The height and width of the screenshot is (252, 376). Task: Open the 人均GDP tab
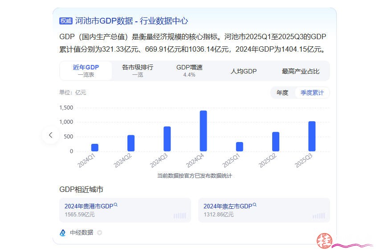[244, 71]
